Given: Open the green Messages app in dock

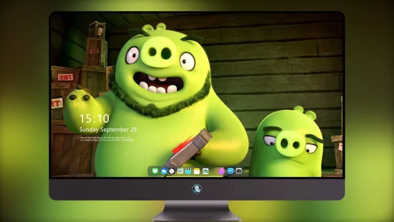Looking at the screenshot, I should coord(155,171).
